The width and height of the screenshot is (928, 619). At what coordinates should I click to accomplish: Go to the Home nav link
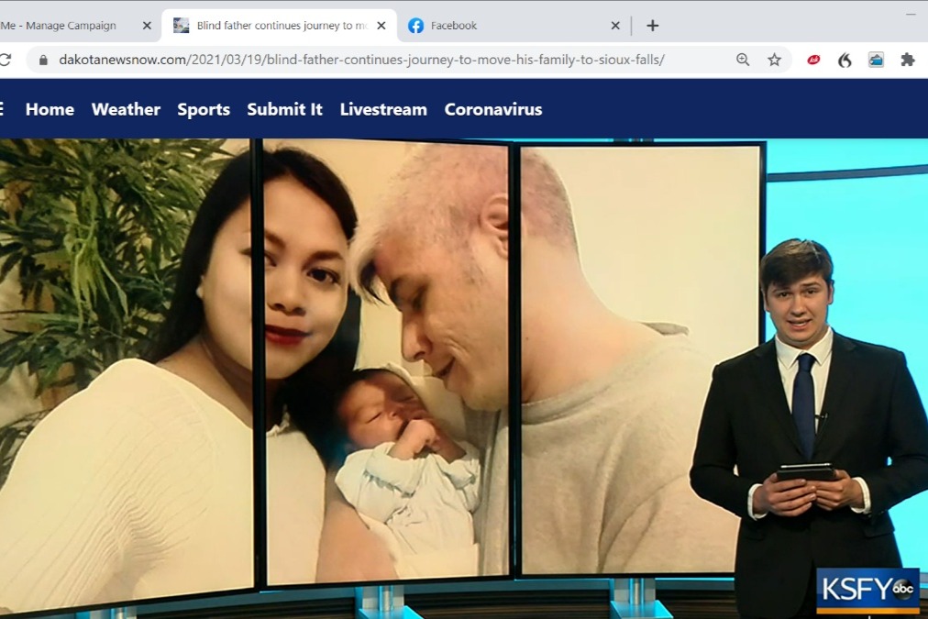pos(50,109)
